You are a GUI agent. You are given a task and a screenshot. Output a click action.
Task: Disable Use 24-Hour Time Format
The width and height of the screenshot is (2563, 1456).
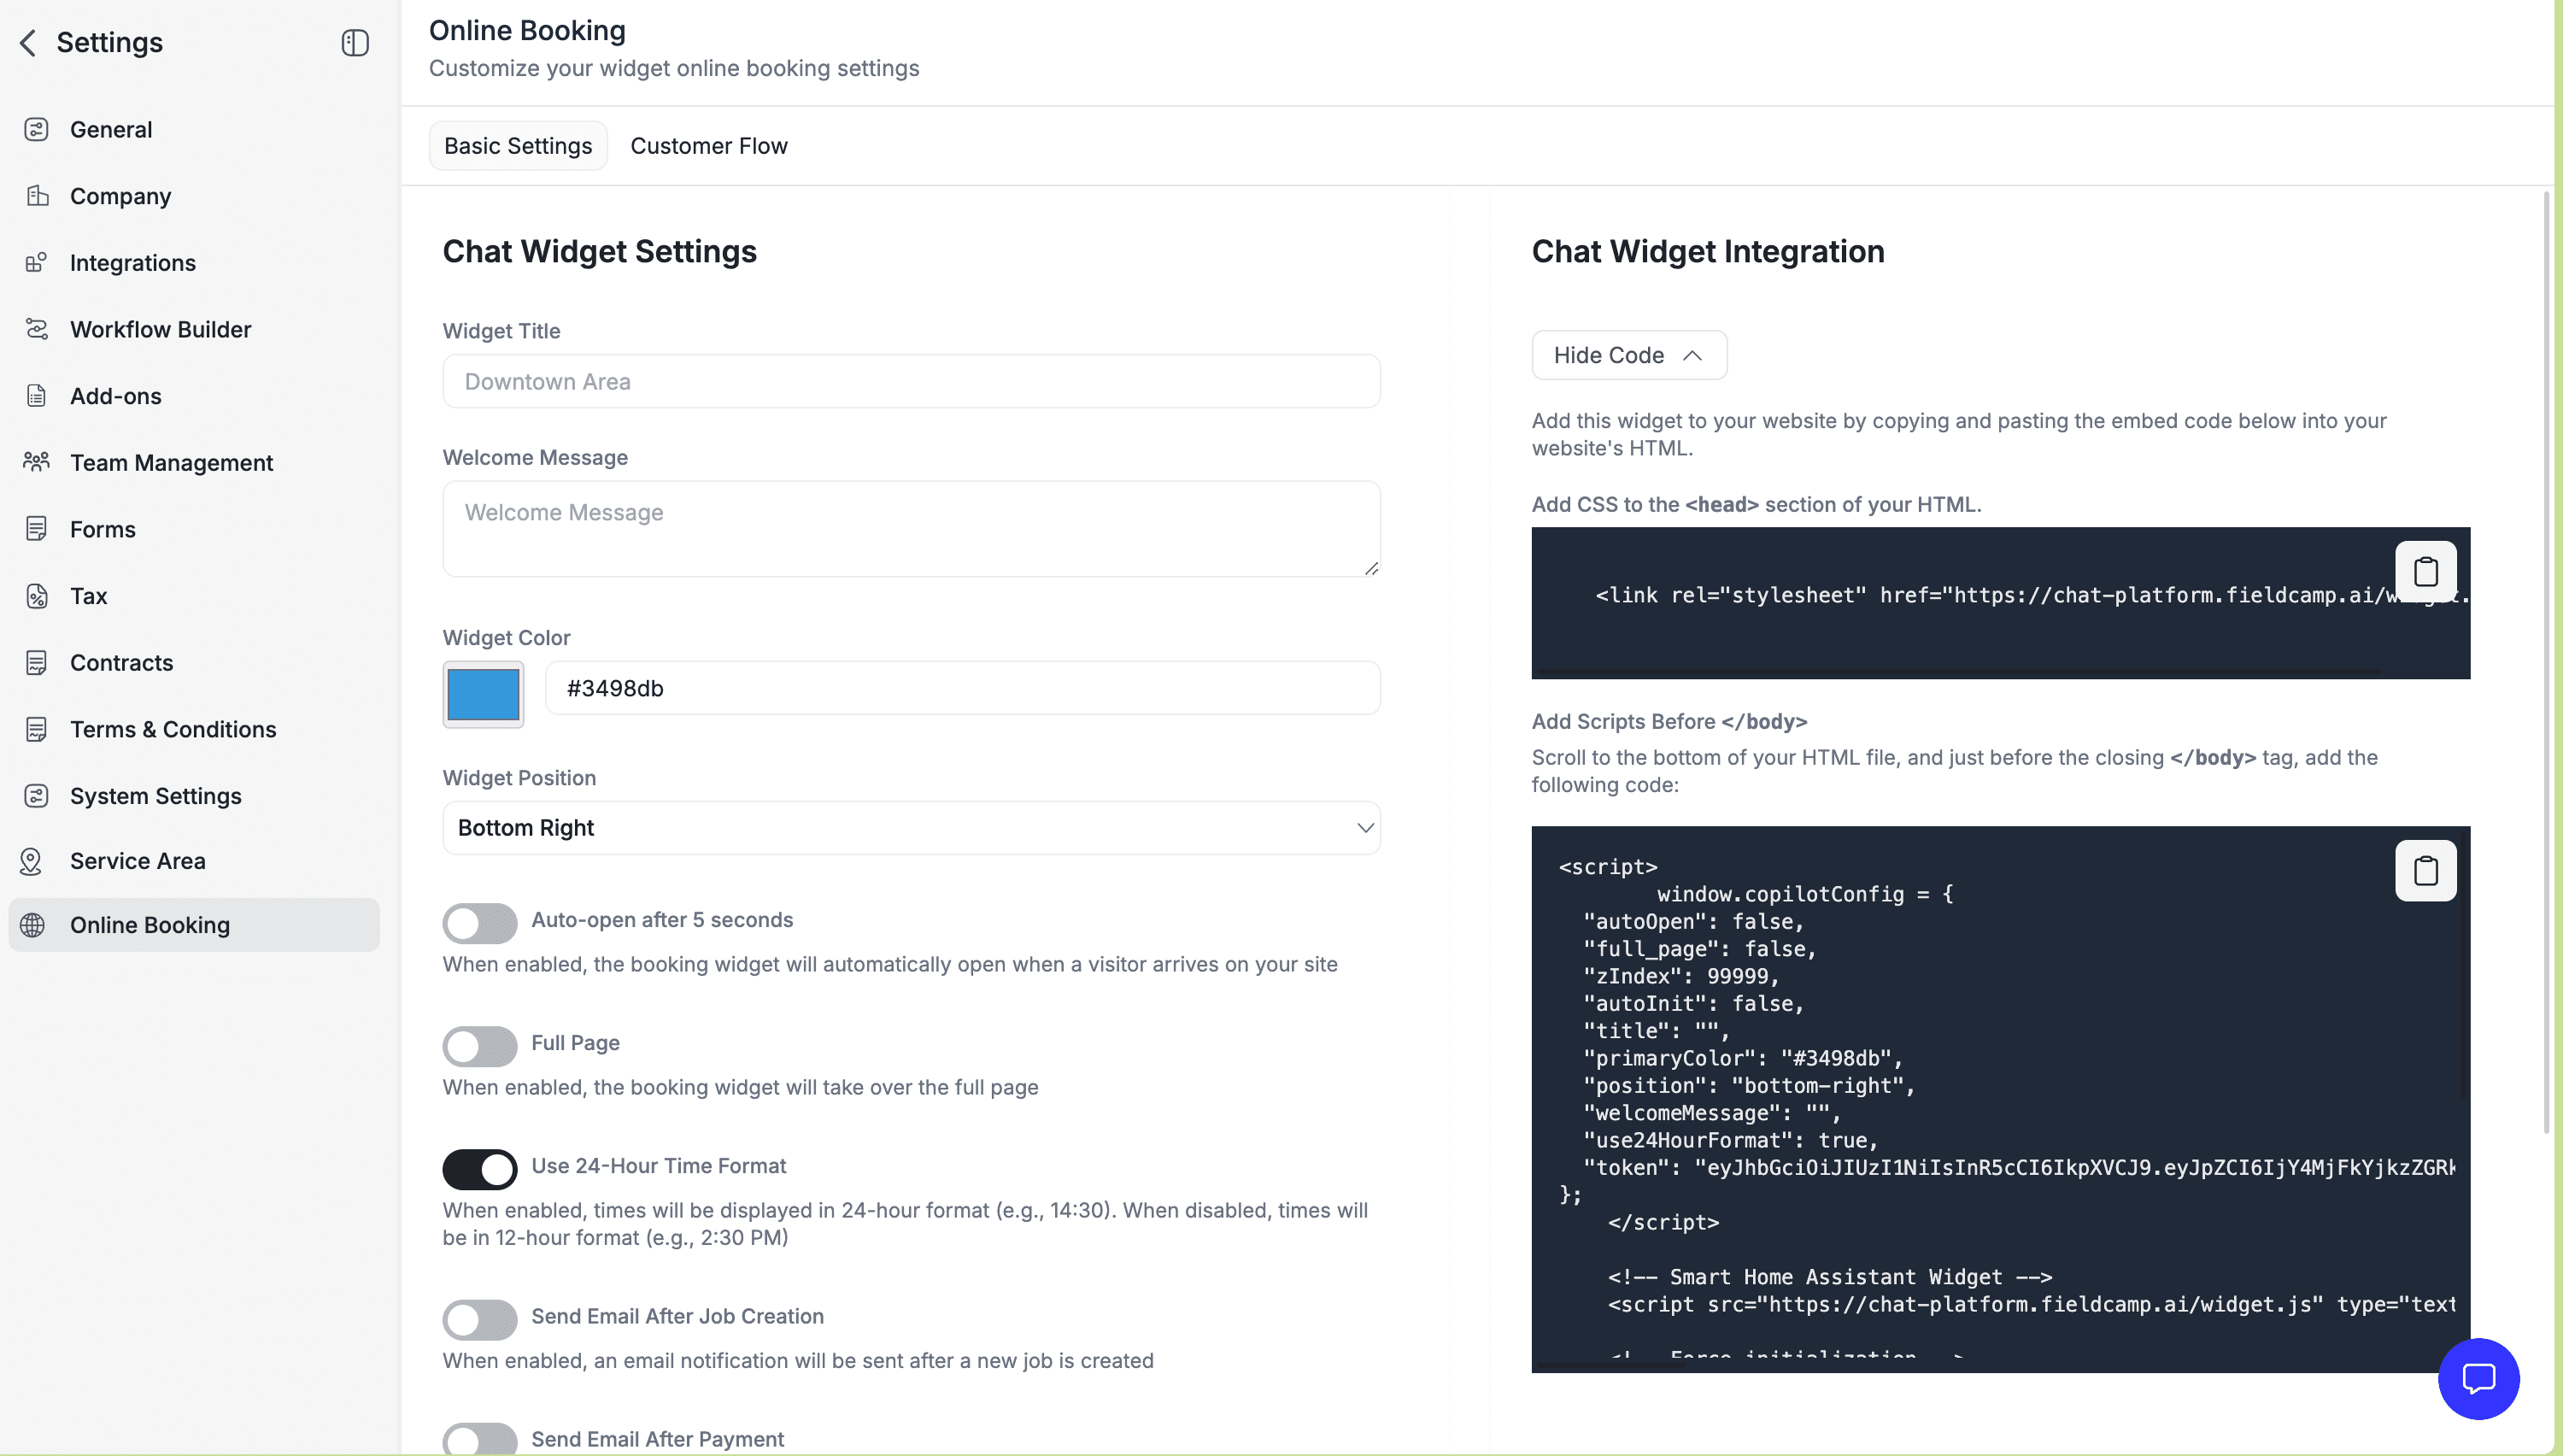tap(480, 1169)
